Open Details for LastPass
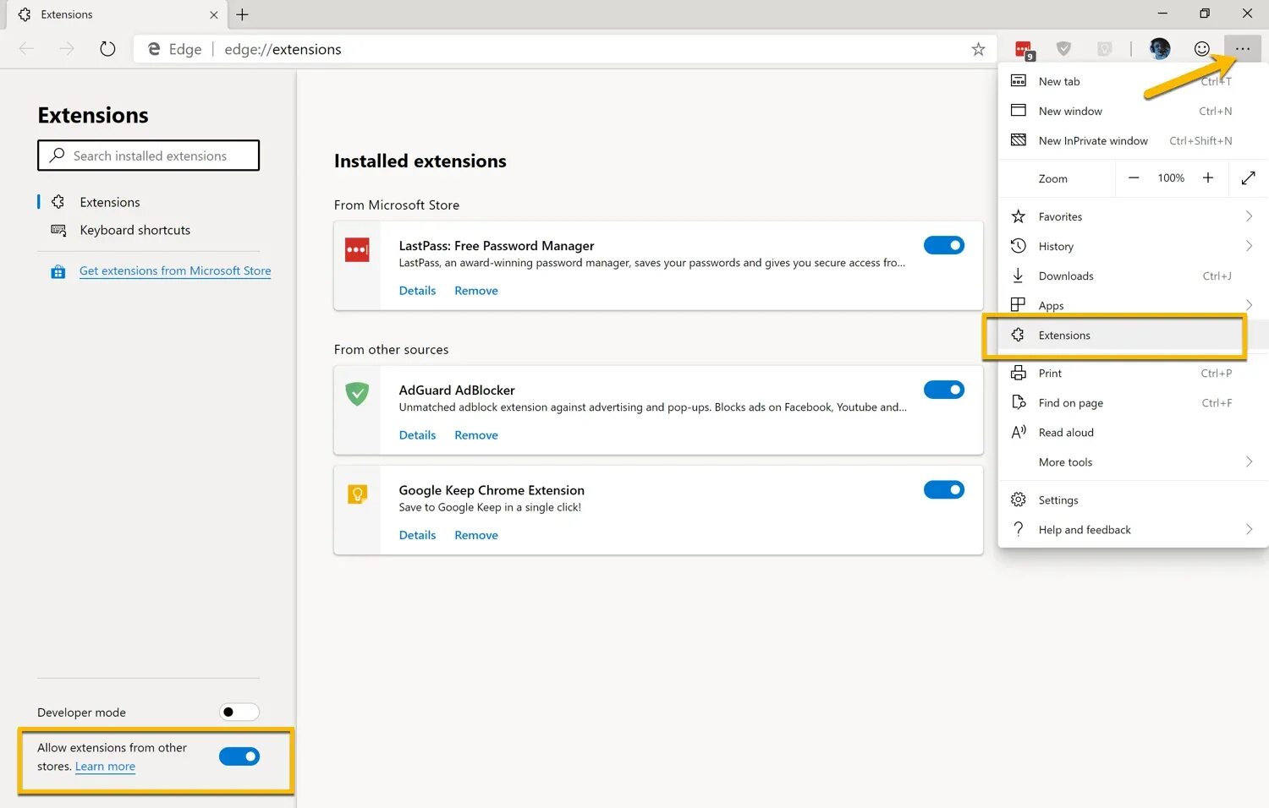The image size is (1269, 808). [x=417, y=291]
